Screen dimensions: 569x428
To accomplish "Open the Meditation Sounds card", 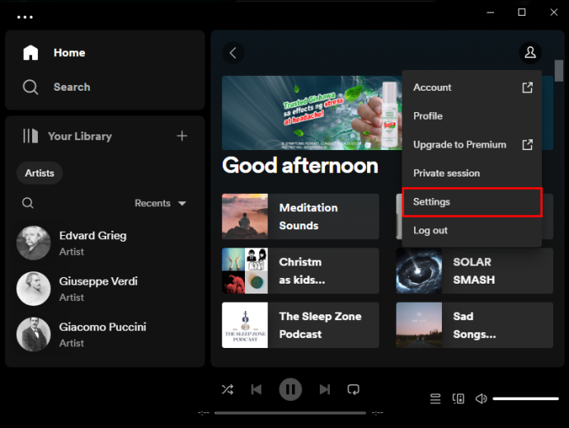I will tap(300, 216).
